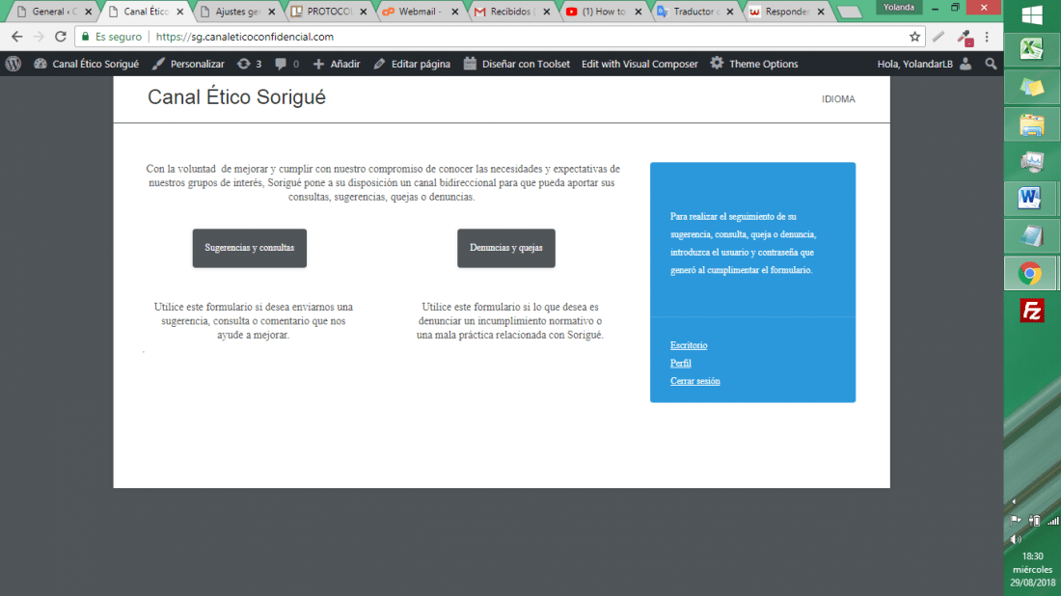Open the picture app taskbar icon above Word

1032,162
